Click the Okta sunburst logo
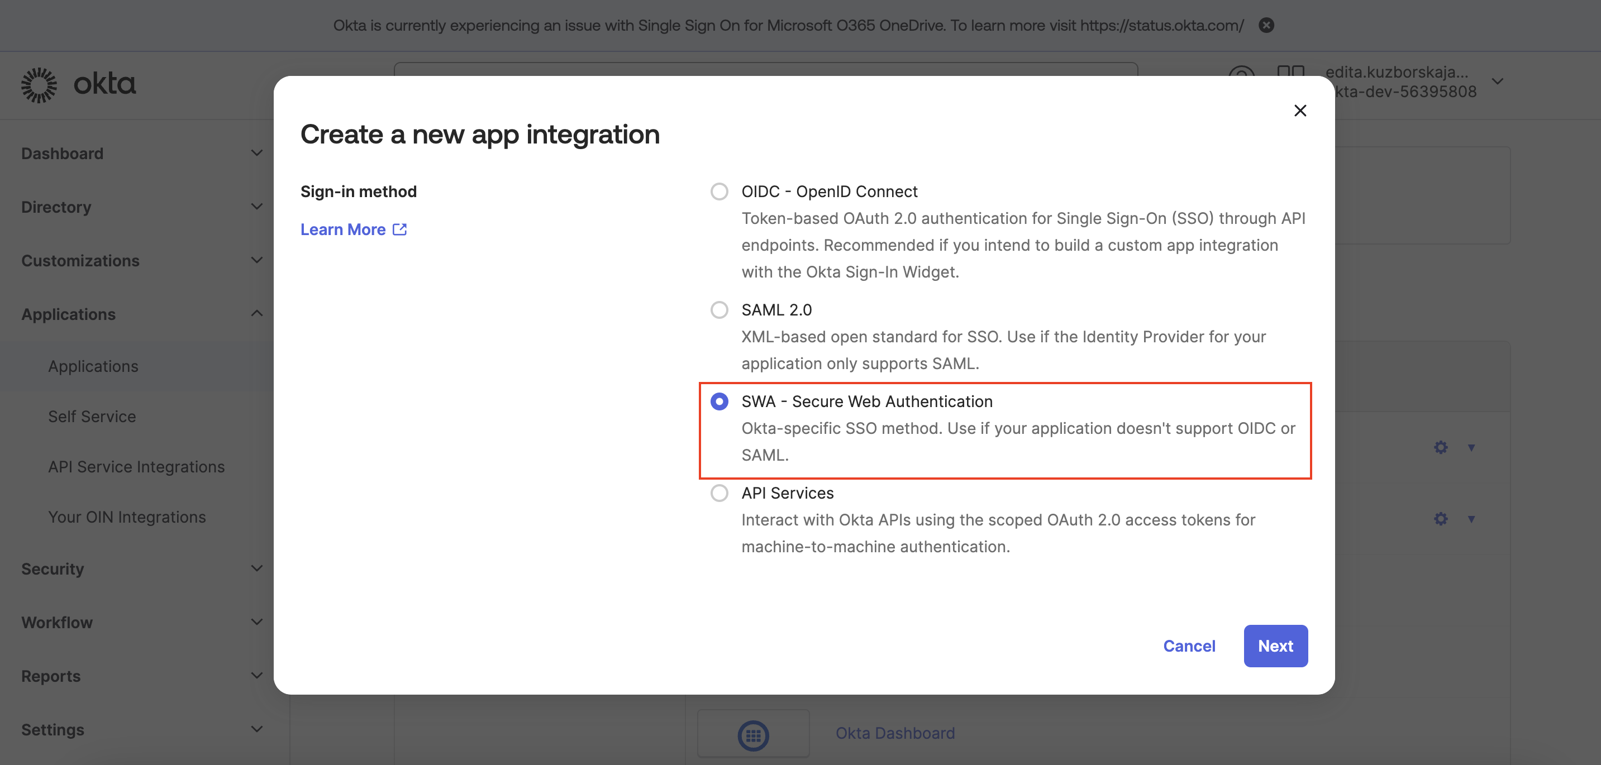1601x765 pixels. tap(39, 84)
